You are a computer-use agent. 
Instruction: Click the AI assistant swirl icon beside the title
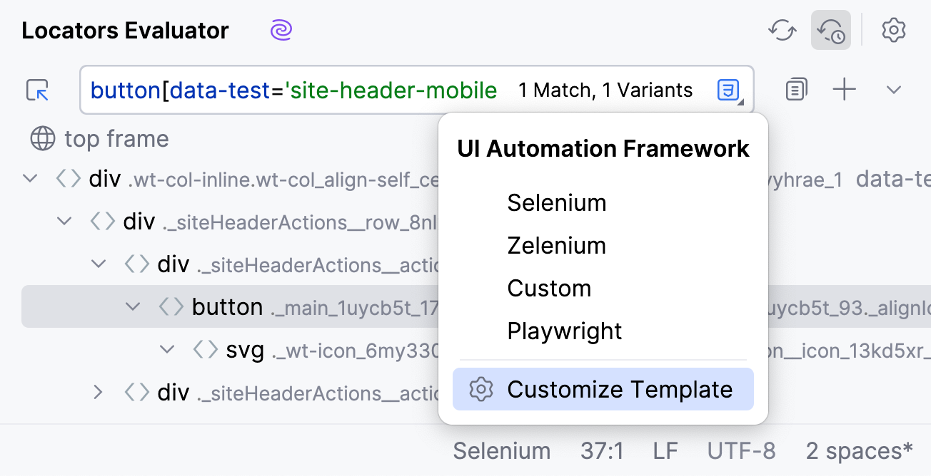(x=281, y=30)
